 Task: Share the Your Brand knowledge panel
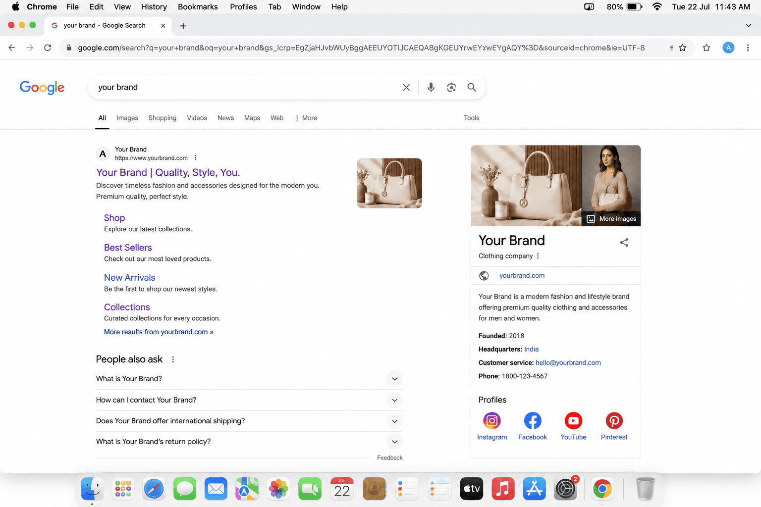tap(624, 242)
